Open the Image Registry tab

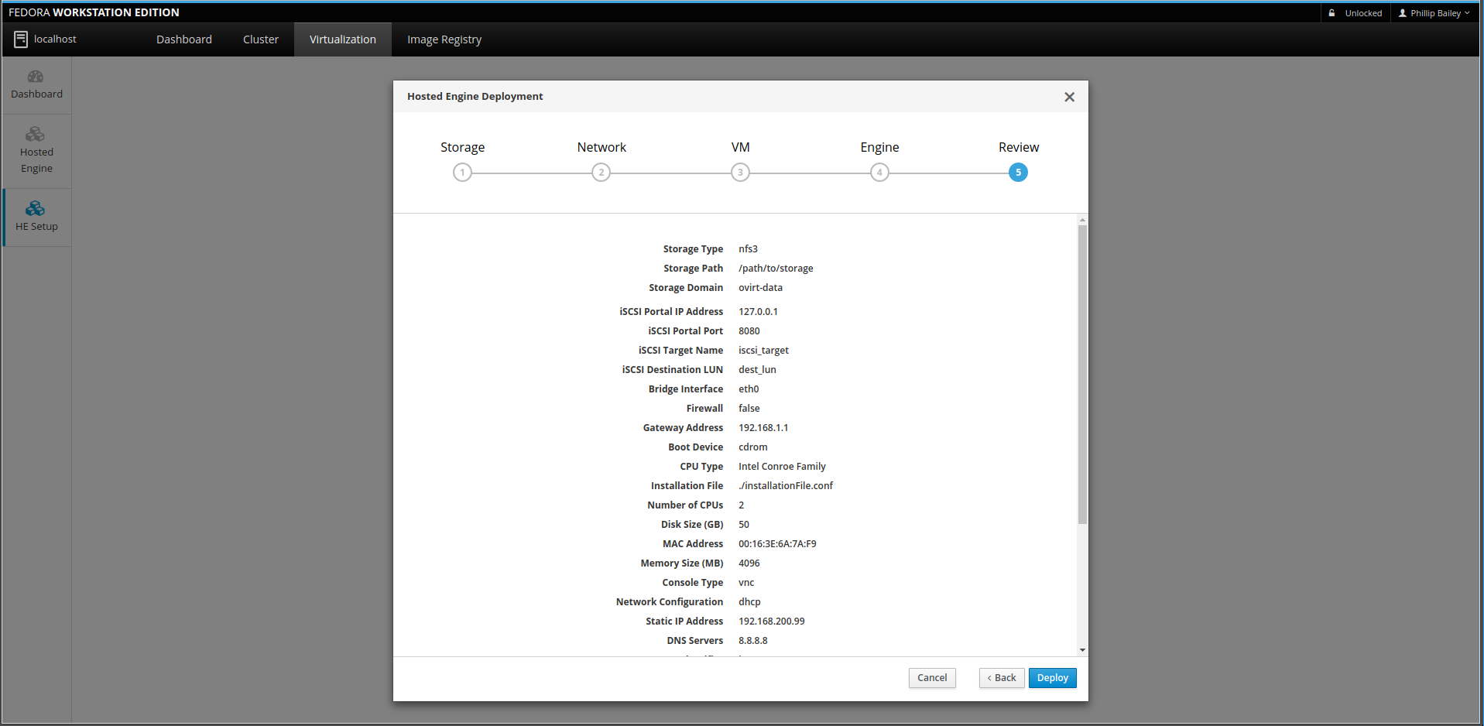(444, 39)
